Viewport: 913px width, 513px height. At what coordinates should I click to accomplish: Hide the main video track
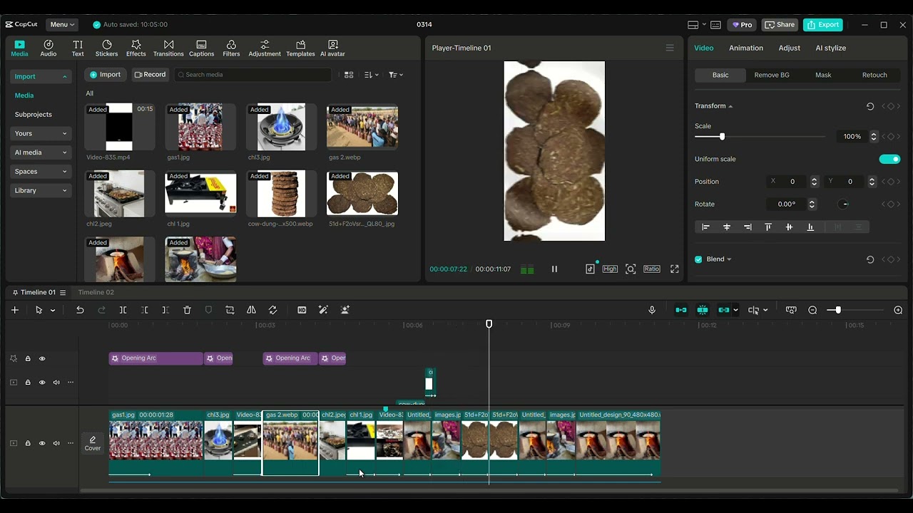[x=42, y=443]
